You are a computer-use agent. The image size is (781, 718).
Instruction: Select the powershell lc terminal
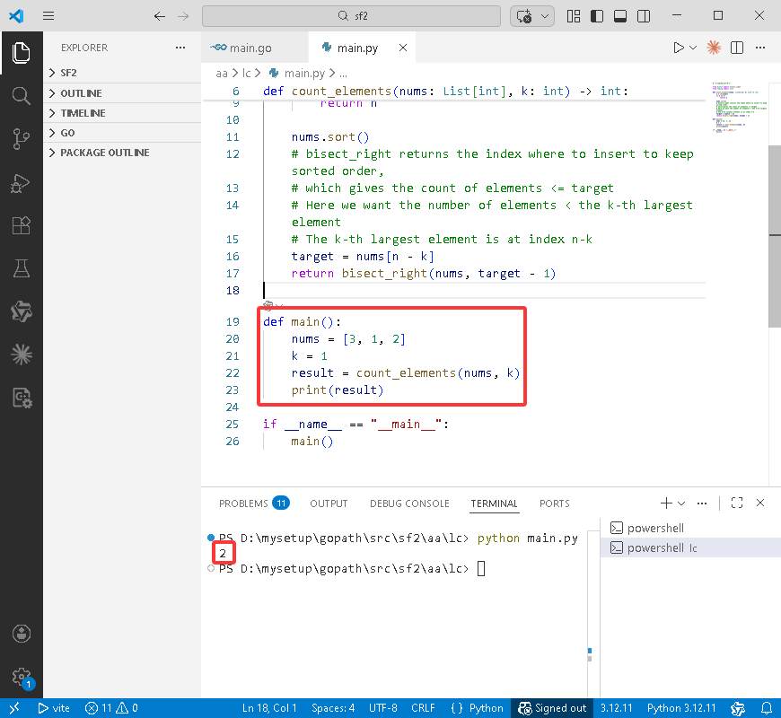tap(690, 547)
